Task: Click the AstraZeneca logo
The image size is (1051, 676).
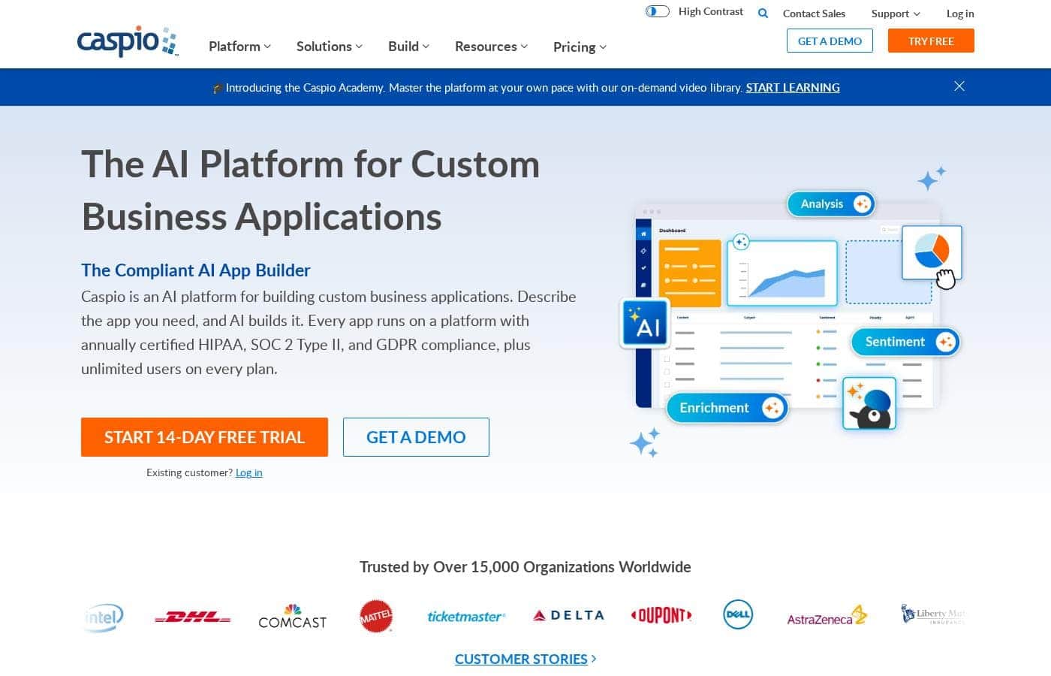Action: 827,617
